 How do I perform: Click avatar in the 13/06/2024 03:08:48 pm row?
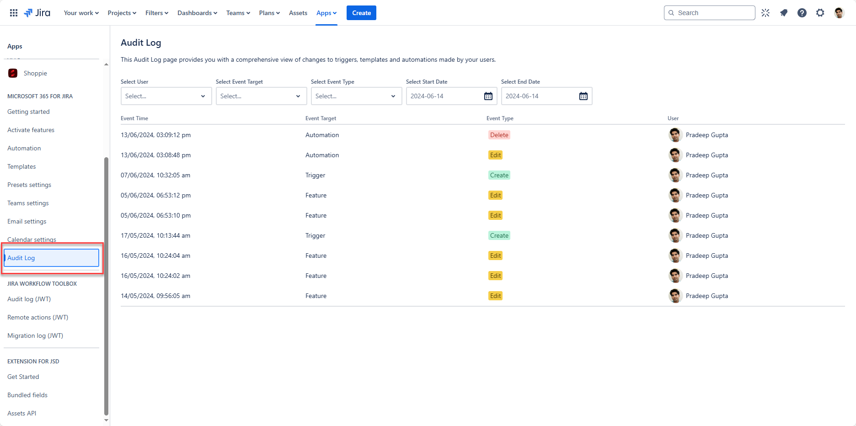click(675, 155)
